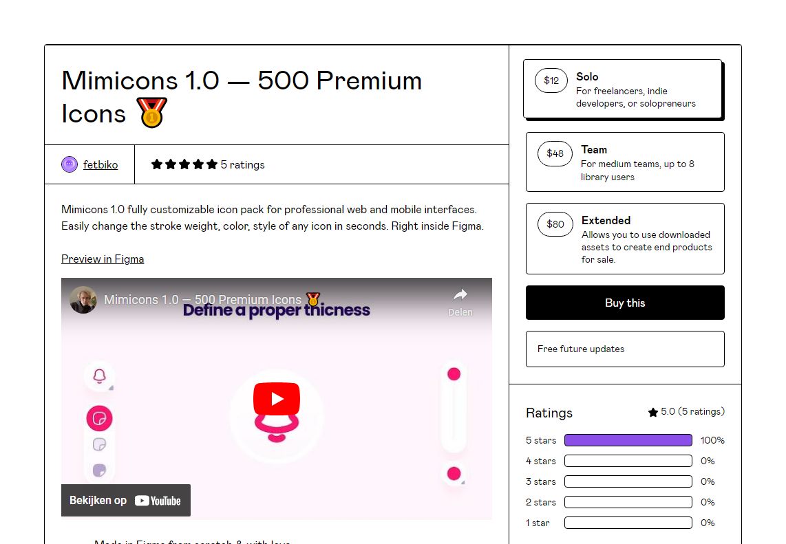Select the Team $48 pricing option
The height and width of the screenshot is (544, 786).
(x=625, y=162)
